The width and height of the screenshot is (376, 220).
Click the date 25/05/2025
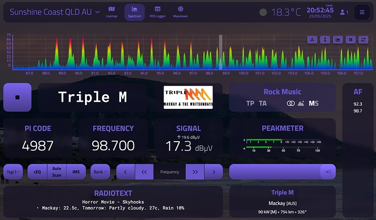(x=320, y=16)
